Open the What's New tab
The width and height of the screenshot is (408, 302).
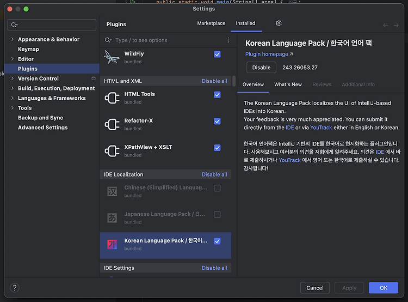click(288, 84)
